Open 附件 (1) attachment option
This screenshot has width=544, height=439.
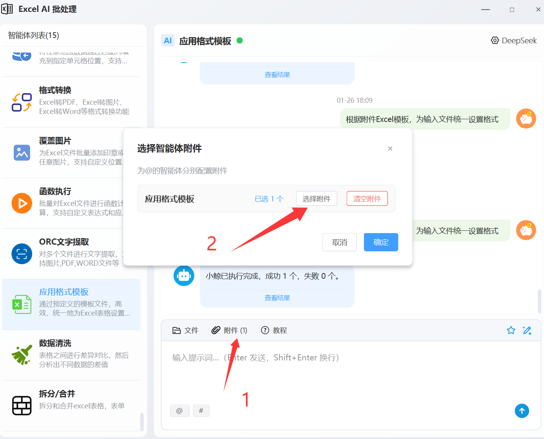pyautogui.click(x=229, y=330)
